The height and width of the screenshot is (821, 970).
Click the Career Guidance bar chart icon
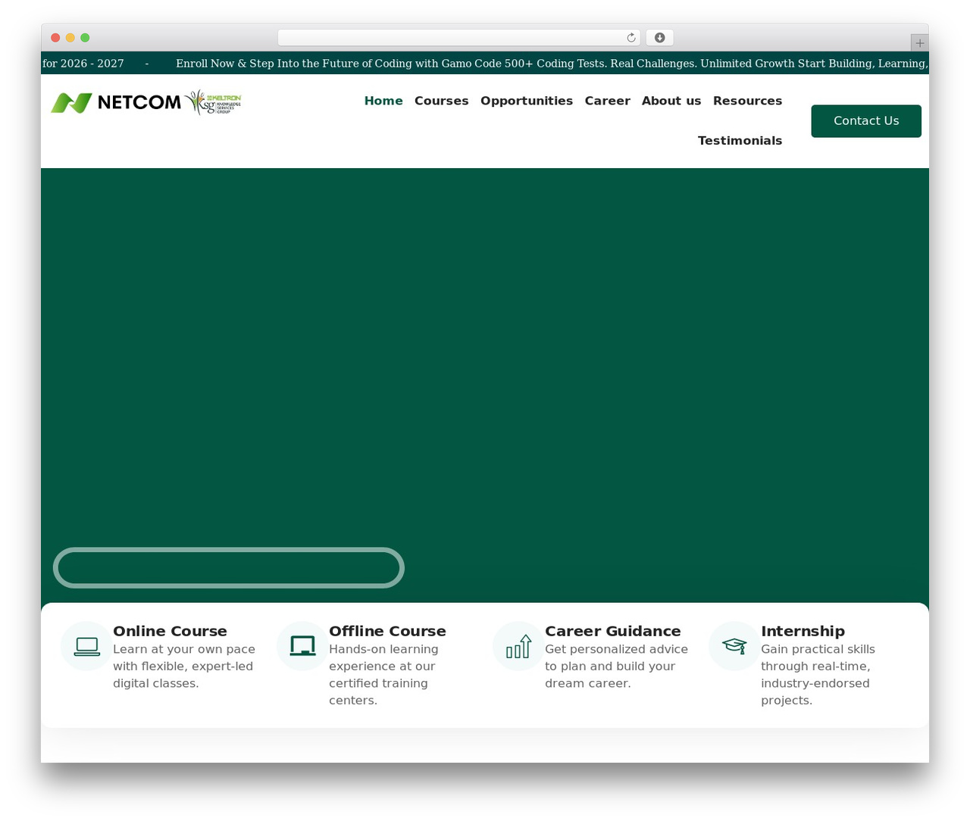coord(519,646)
